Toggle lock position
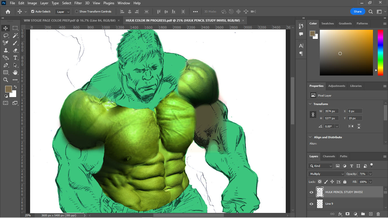This screenshot has width=388, height=218. point(332,182)
